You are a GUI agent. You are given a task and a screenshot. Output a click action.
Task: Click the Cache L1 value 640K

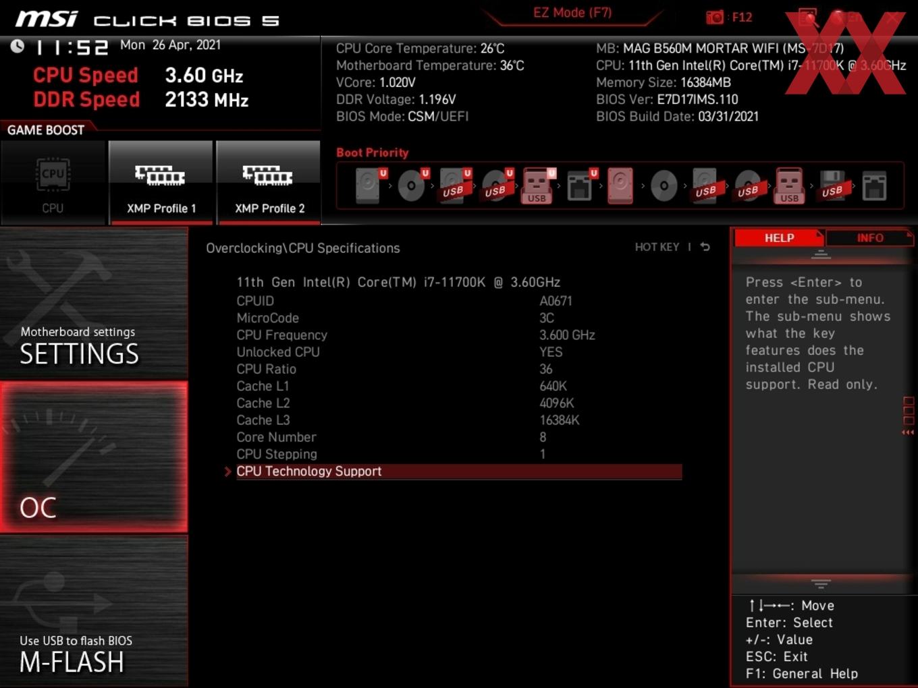click(x=553, y=386)
